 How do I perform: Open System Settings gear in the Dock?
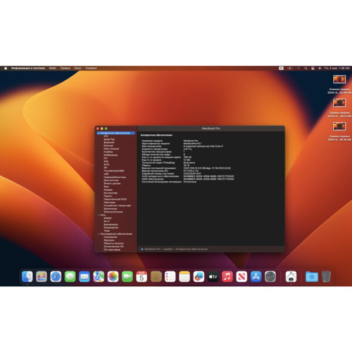(x=270, y=276)
